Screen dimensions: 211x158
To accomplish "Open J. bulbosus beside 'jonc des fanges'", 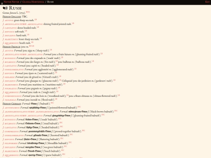I will click(x=9, y=62).
